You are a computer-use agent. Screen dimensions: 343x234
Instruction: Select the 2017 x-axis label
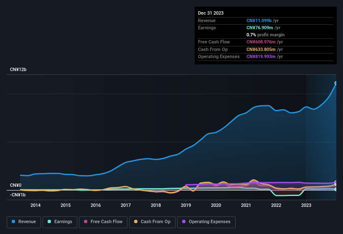tap(126, 205)
